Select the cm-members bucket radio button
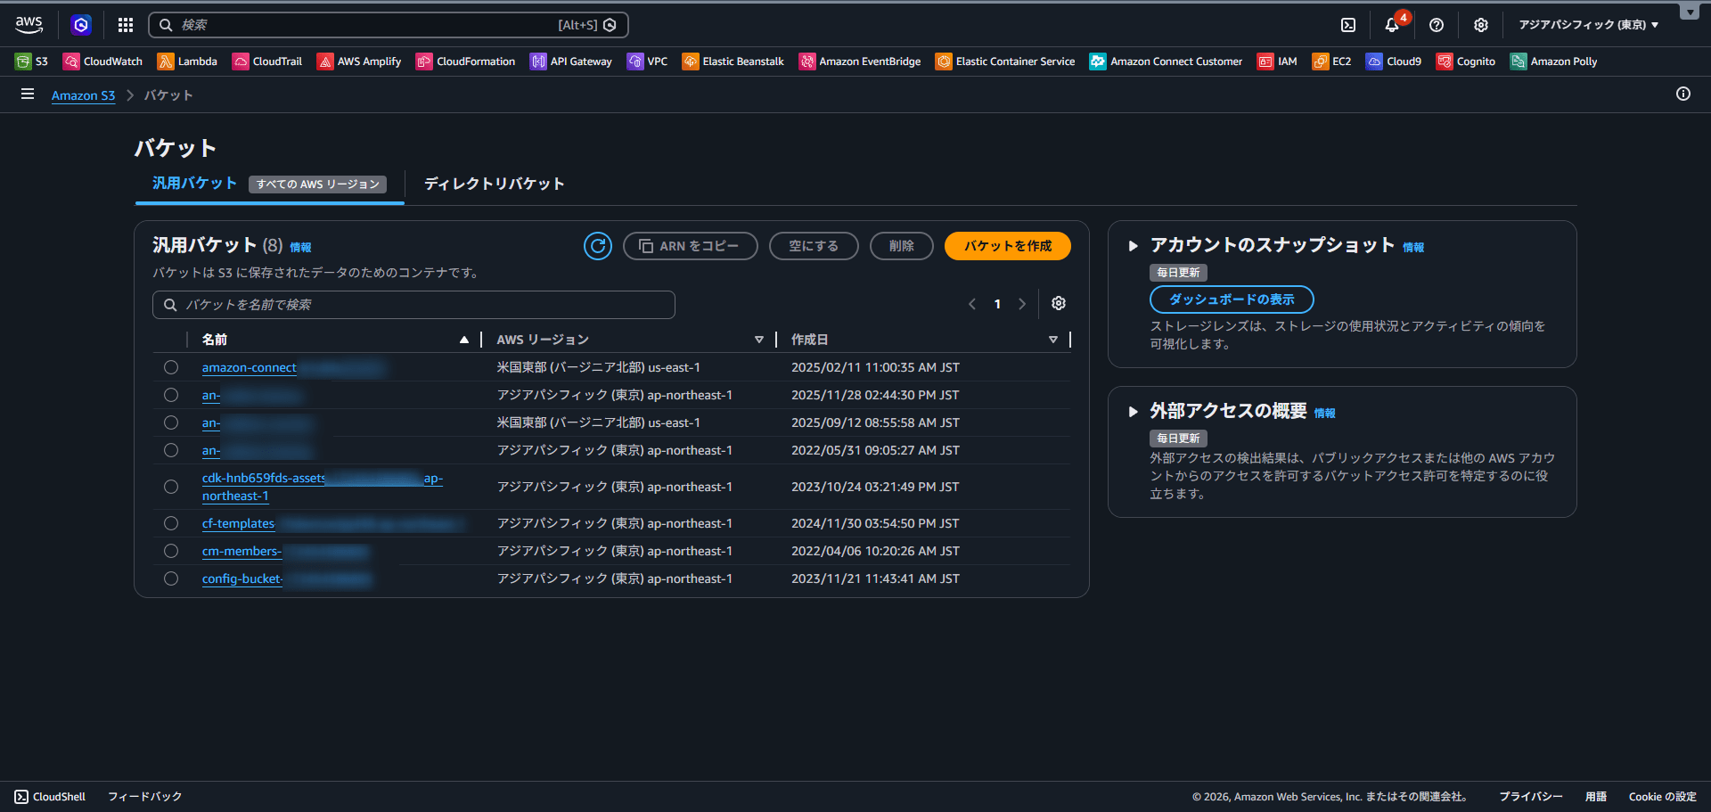 [171, 551]
